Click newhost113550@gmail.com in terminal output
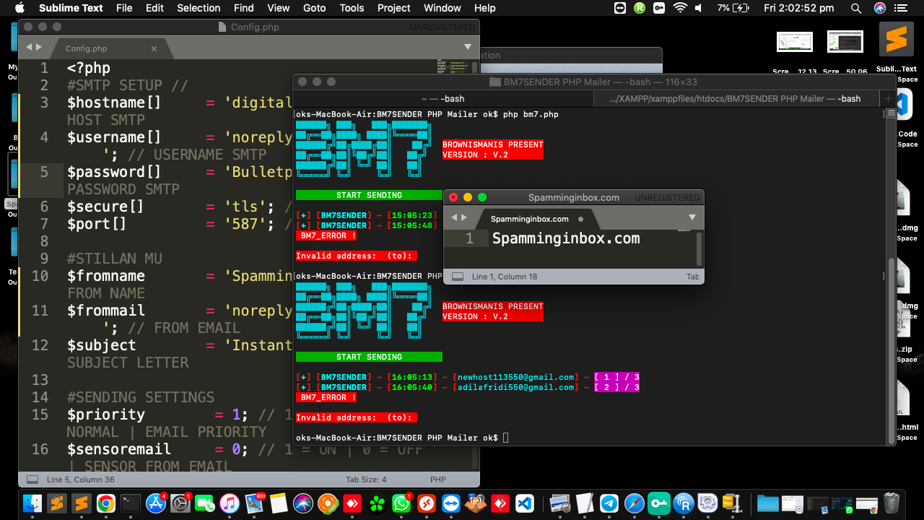 tap(516, 377)
